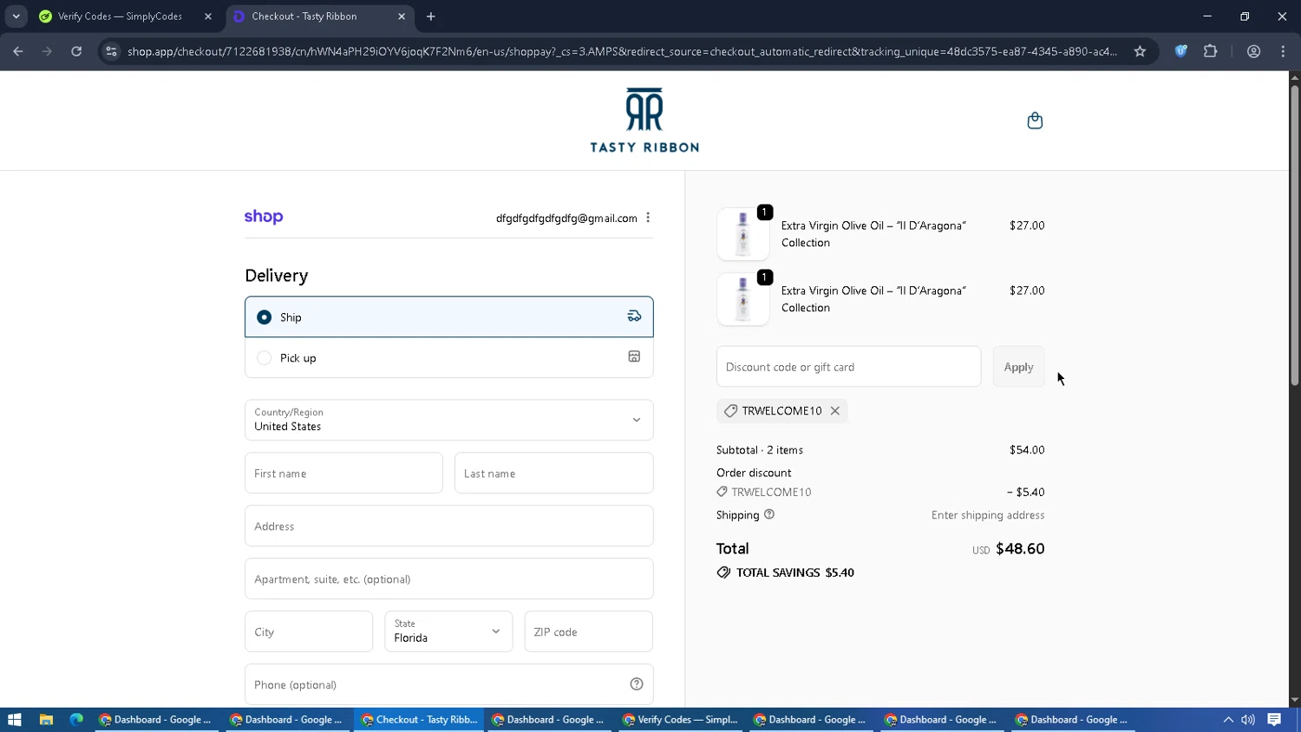1301x732 pixels.
Task: Open the shopping bag cart icon
Action: click(1035, 121)
